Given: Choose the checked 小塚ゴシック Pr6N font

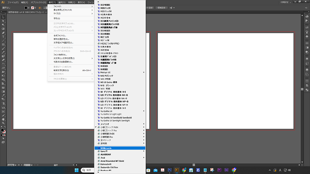Looking at the screenshot, I should click(110, 127).
